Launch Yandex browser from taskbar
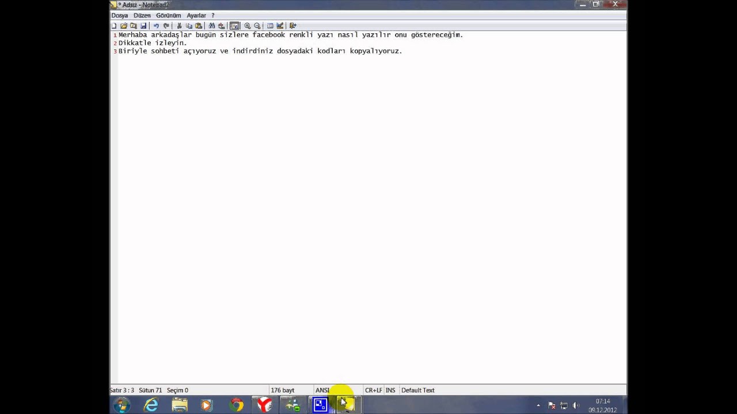The width and height of the screenshot is (737, 414). pyautogui.click(x=264, y=405)
